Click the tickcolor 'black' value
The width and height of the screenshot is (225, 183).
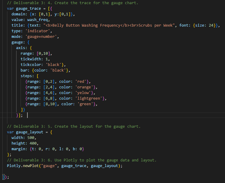point(54,65)
